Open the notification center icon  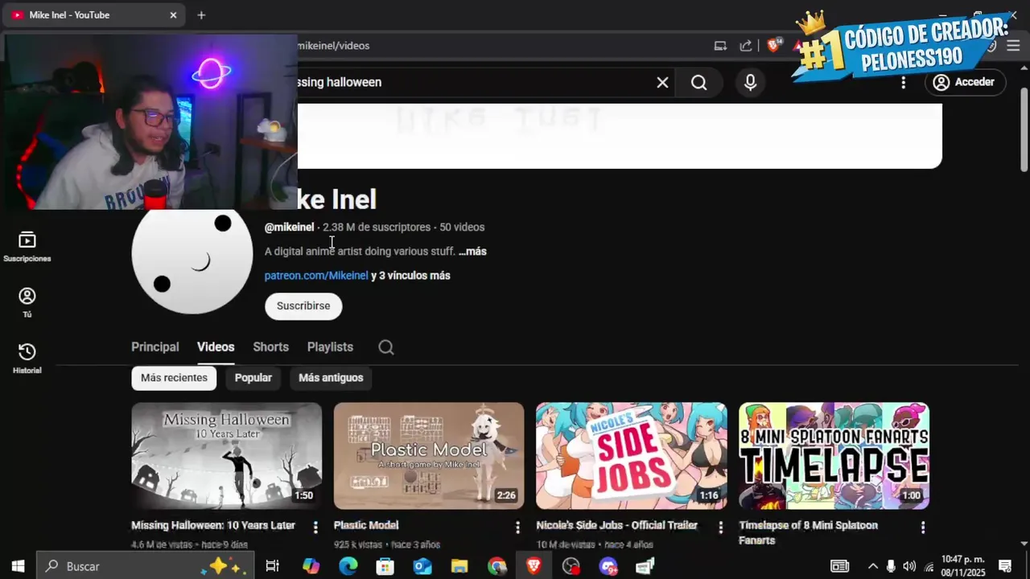click(x=1005, y=566)
